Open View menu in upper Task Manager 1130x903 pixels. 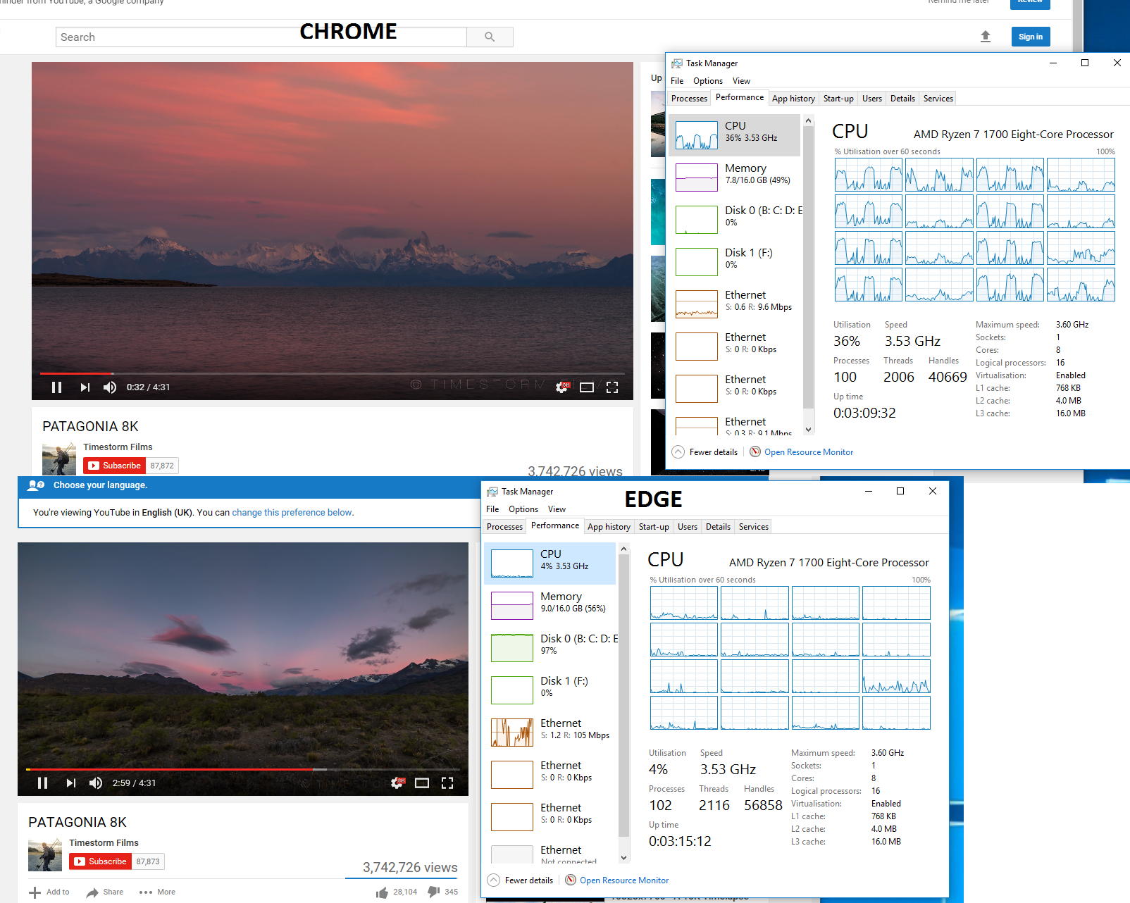741,81
